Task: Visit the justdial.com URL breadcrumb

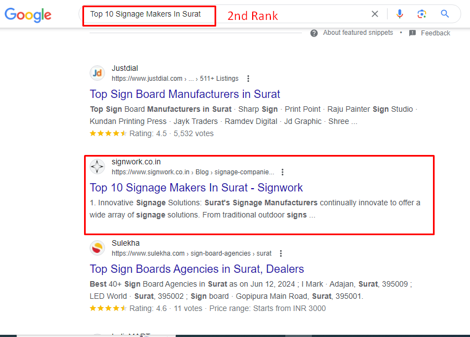Action: [175, 79]
